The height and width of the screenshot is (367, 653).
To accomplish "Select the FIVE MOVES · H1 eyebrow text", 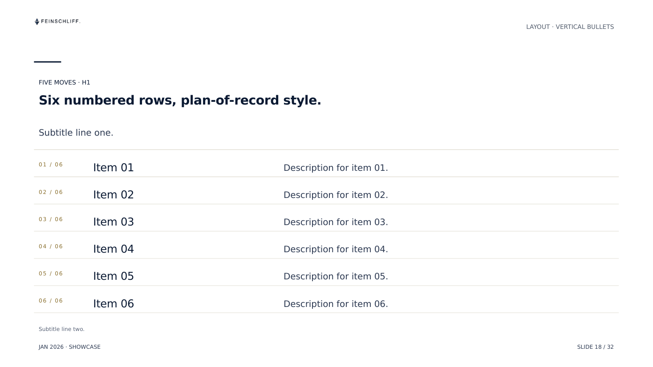I will pyautogui.click(x=65, y=82).
